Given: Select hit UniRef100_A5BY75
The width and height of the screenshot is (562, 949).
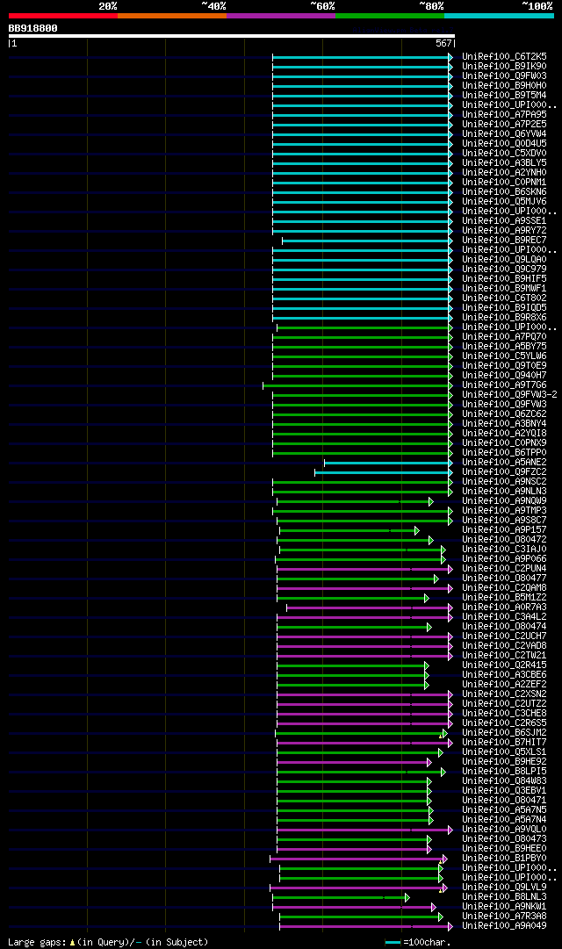Looking at the screenshot, I should coord(504,348).
